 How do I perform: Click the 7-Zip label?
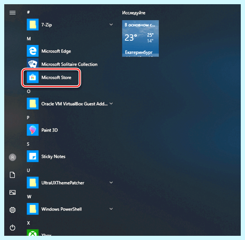(x=46, y=25)
